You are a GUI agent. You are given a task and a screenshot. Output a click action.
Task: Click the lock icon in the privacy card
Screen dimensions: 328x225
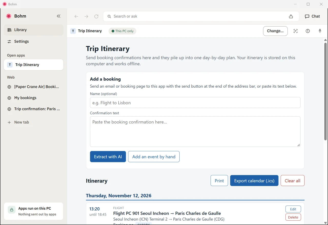(x=12, y=210)
